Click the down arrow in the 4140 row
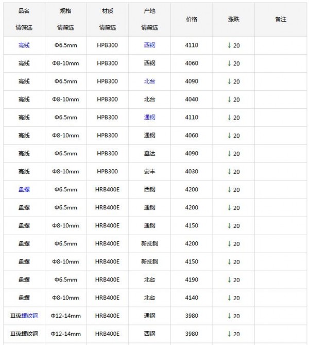 230,298
